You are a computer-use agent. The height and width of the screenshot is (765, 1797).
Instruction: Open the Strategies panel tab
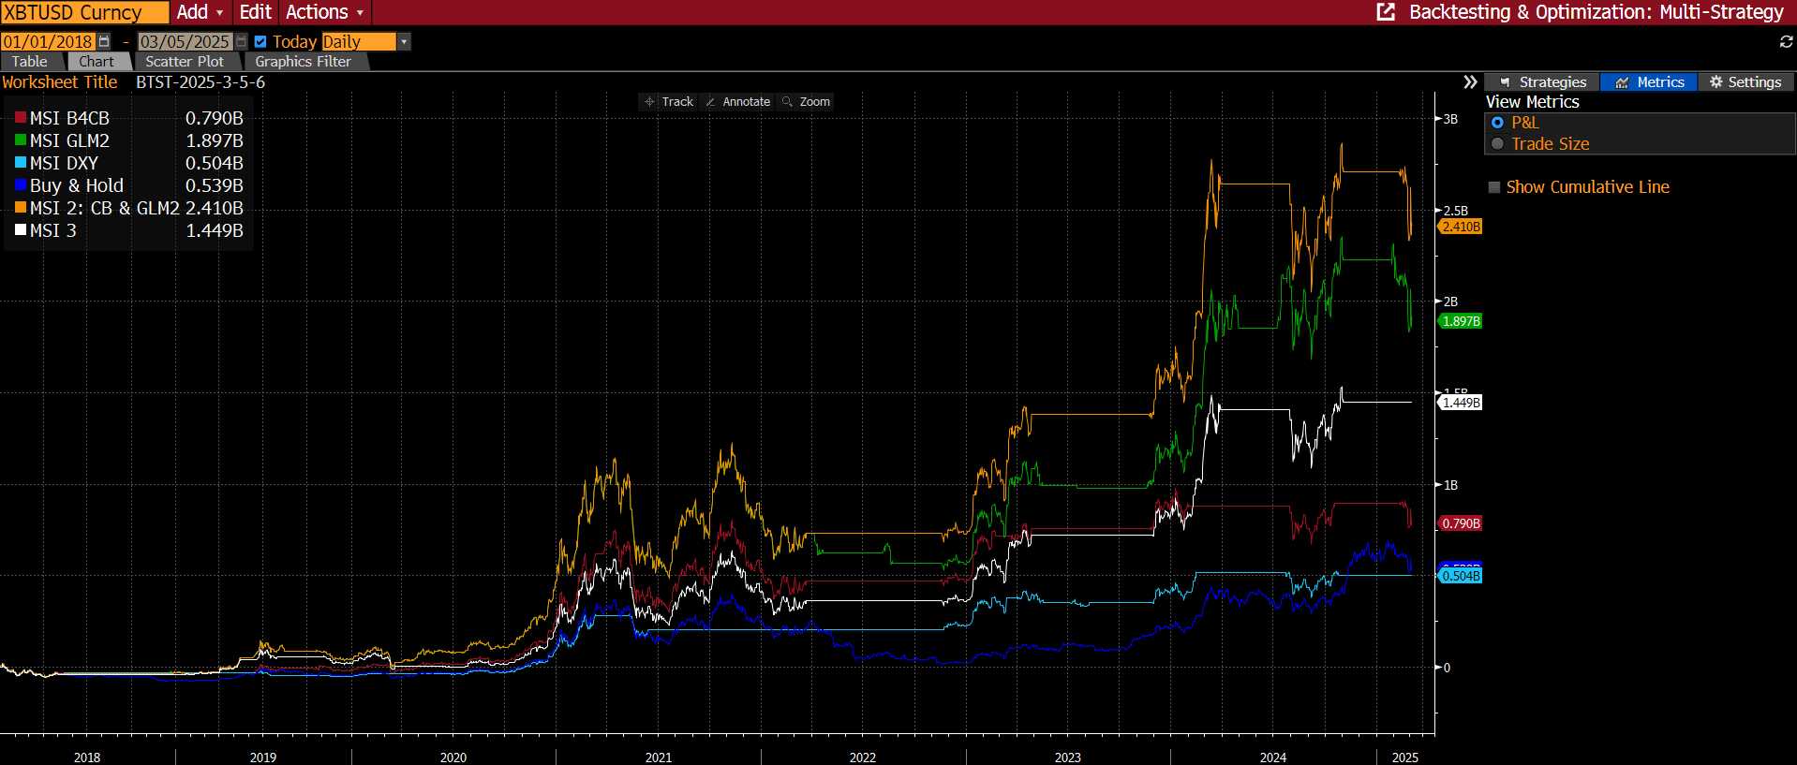tap(1542, 82)
